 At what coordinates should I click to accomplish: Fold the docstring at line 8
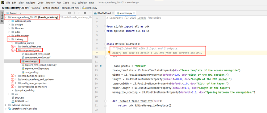105,49
